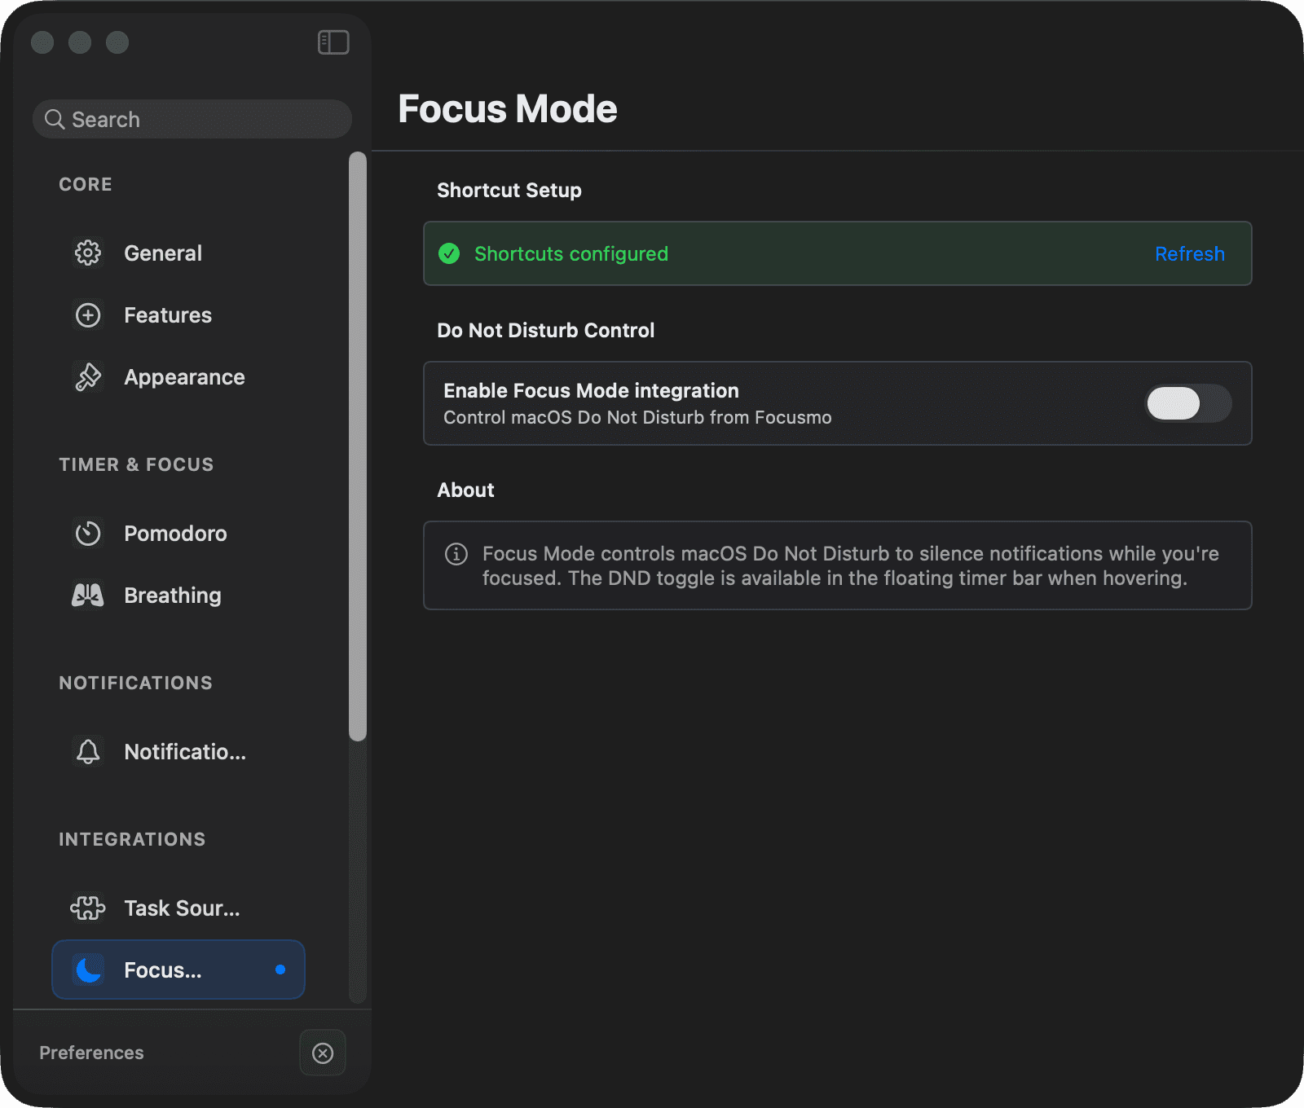Click the TIMER & FOCUS section header
This screenshot has width=1304, height=1108.
click(136, 464)
